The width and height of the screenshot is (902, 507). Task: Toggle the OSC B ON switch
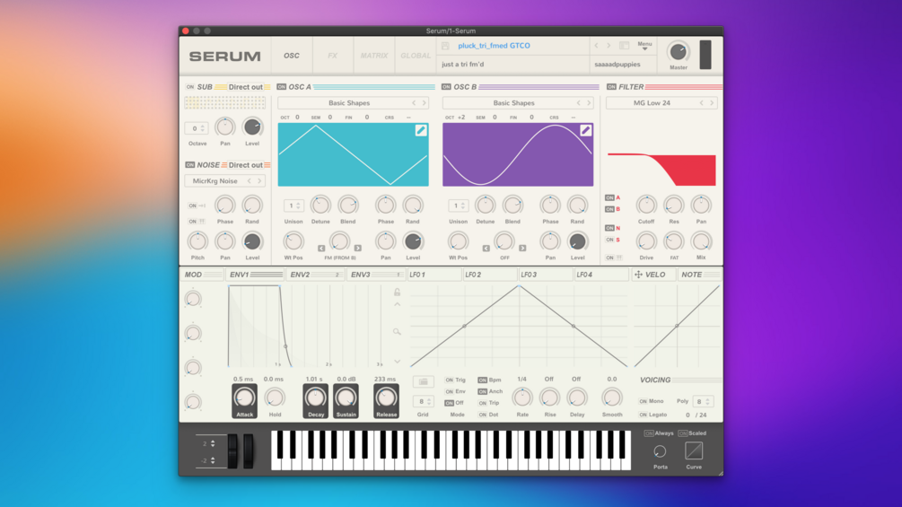coord(446,87)
